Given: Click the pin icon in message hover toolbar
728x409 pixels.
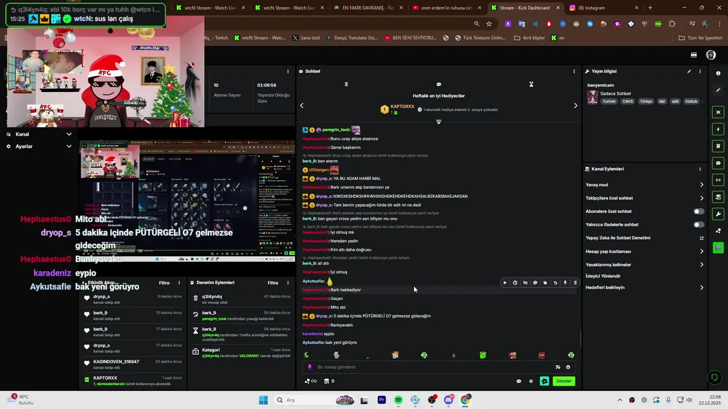Looking at the screenshot, I should tap(565, 282).
